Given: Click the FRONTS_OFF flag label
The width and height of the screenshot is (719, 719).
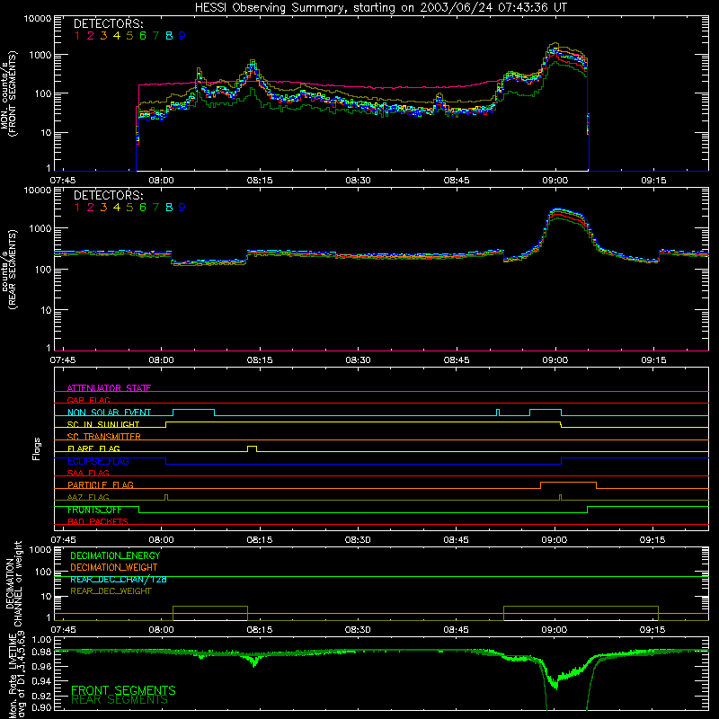Looking at the screenshot, I should tap(94, 510).
